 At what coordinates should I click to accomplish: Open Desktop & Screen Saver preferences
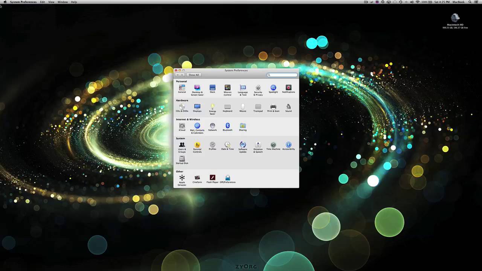[x=197, y=90]
